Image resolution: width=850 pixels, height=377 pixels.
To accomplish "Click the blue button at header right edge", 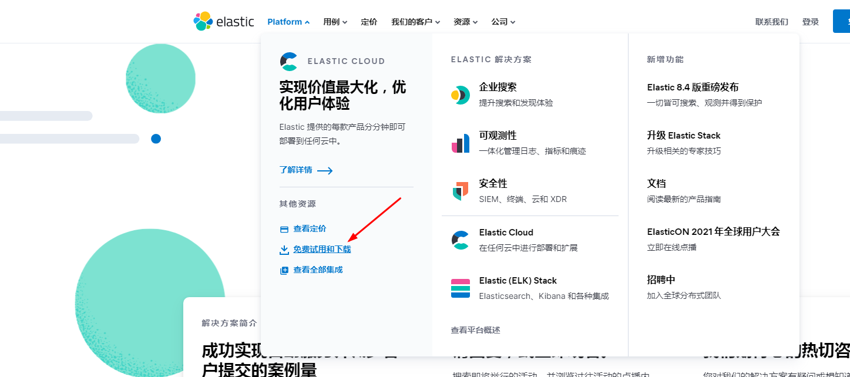I will click(x=841, y=21).
